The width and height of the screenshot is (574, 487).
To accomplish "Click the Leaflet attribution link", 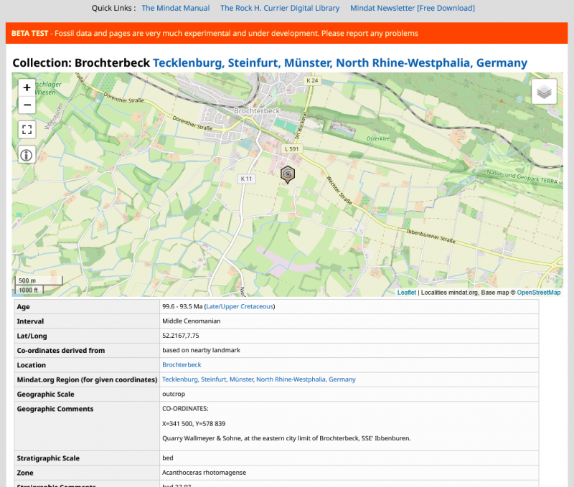I will tap(407, 293).
